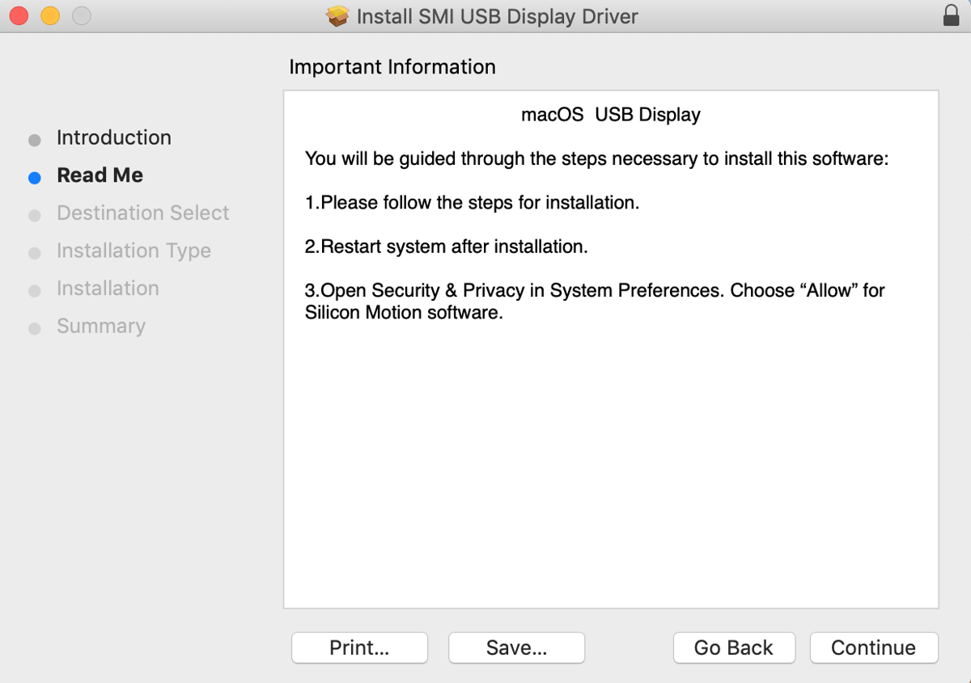This screenshot has width=971, height=683.
Task: Select the Summary step in the sidebar
Action: (100, 326)
